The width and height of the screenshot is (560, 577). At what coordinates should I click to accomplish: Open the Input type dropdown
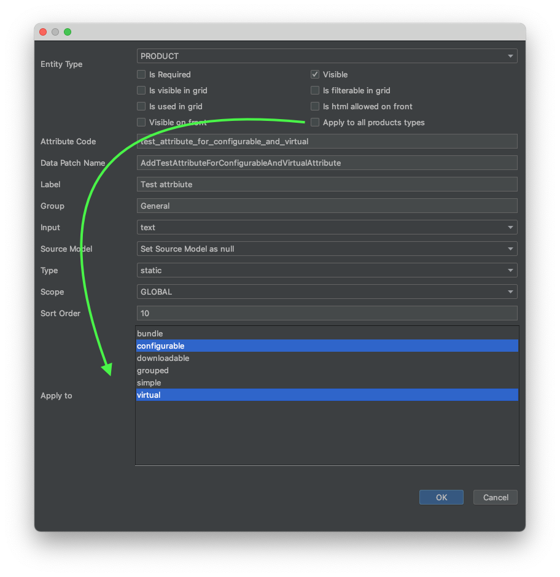tap(327, 227)
